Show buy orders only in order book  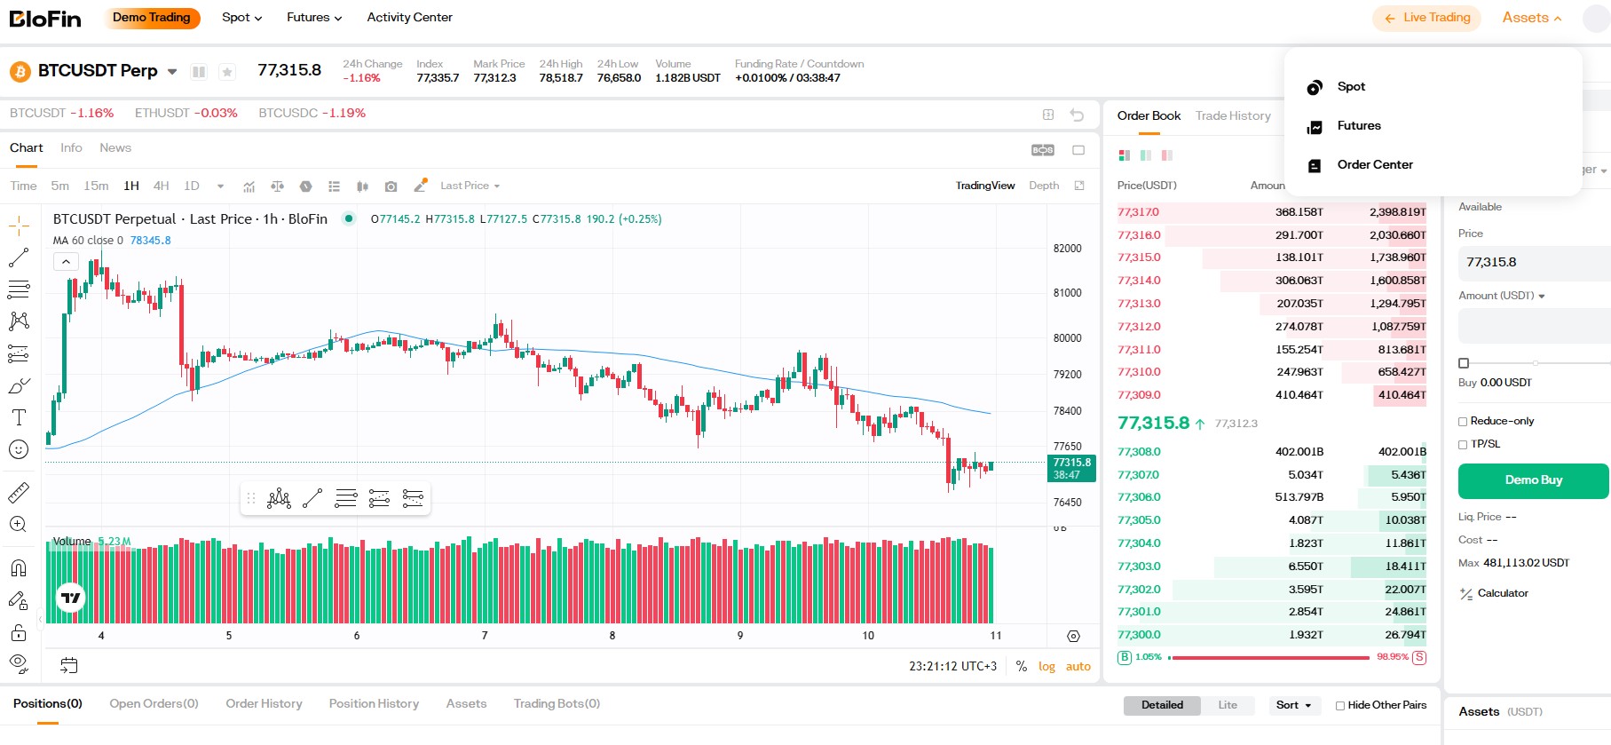[x=1146, y=155]
